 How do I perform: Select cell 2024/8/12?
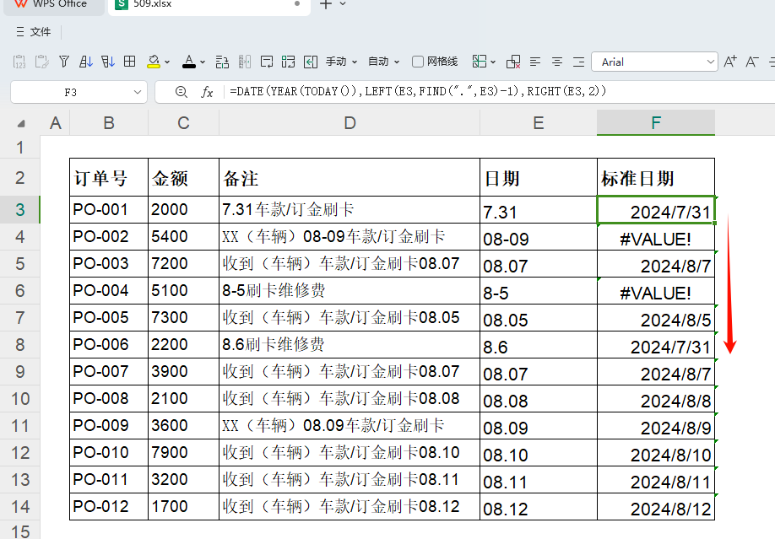pyautogui.click(x=656, y=507)
